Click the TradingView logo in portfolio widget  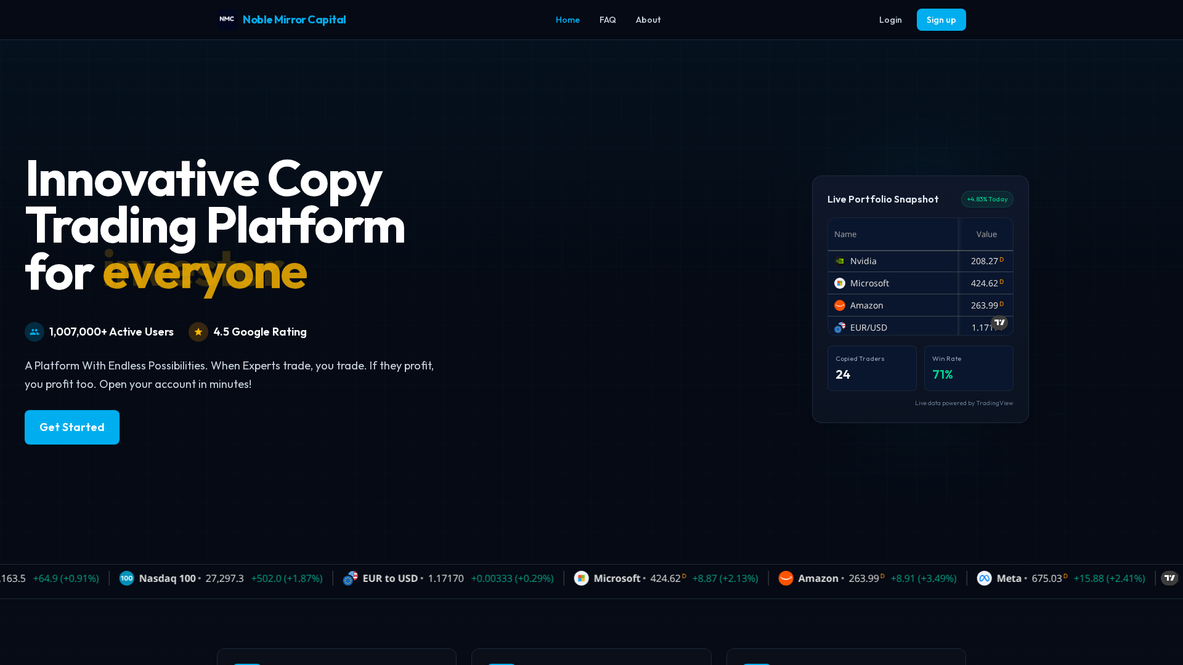999,323
